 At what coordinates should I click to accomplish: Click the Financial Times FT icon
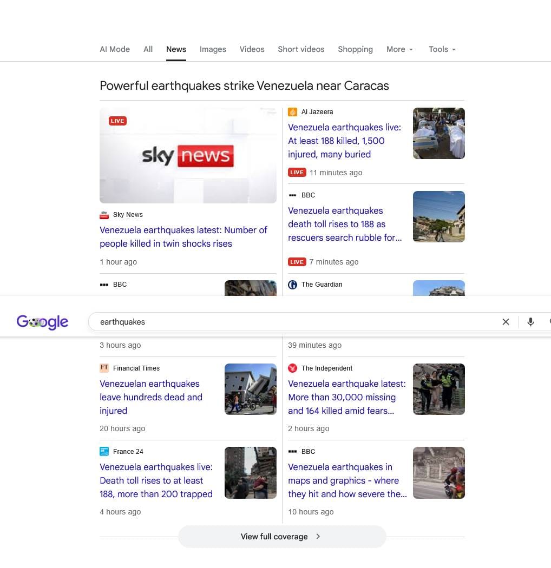[x=104, y=368]
